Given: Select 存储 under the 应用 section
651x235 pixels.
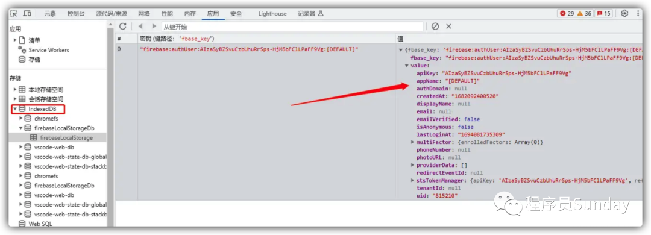Looking at the screenshot, I should pos(34,60).
